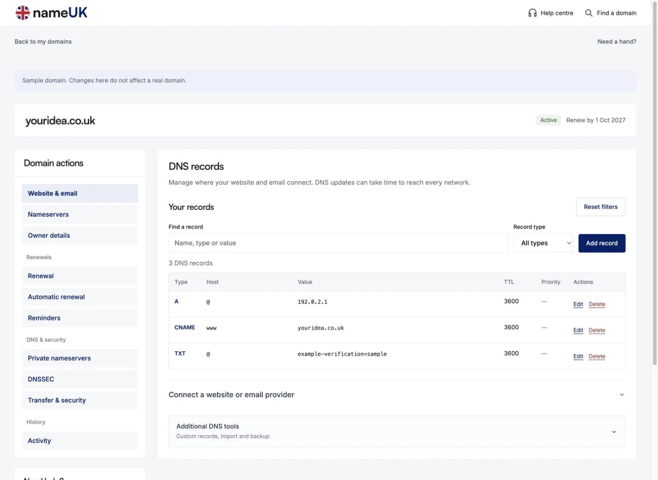Go back to my domains
Screen dimensions: 658x480
pyautogui.click(x=43, y=42)
